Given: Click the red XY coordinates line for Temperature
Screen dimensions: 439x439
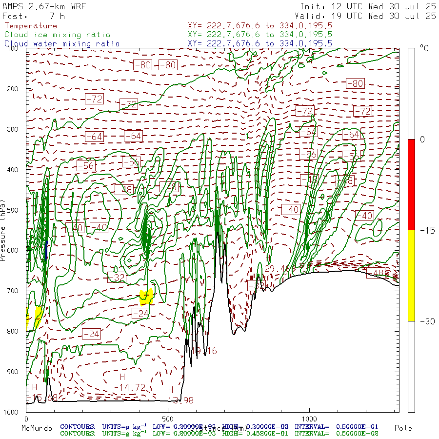Looking at the screenshot, I should [x=260, y=26].
